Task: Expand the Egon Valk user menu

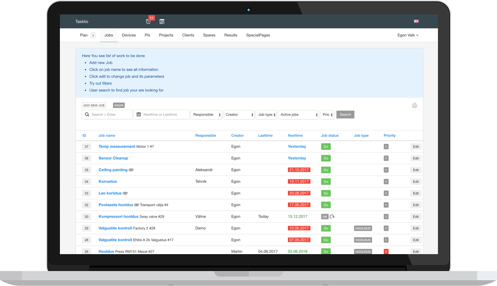Action: coord(408,35)
